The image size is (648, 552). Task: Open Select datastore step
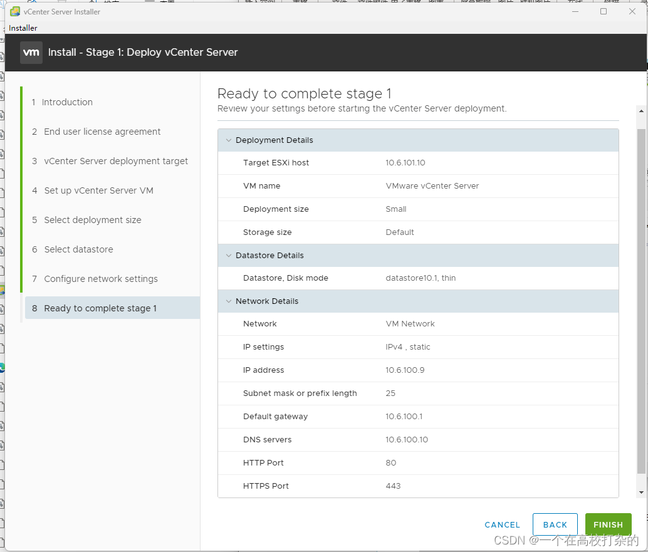pyautogui.click(x=73, y=249)
